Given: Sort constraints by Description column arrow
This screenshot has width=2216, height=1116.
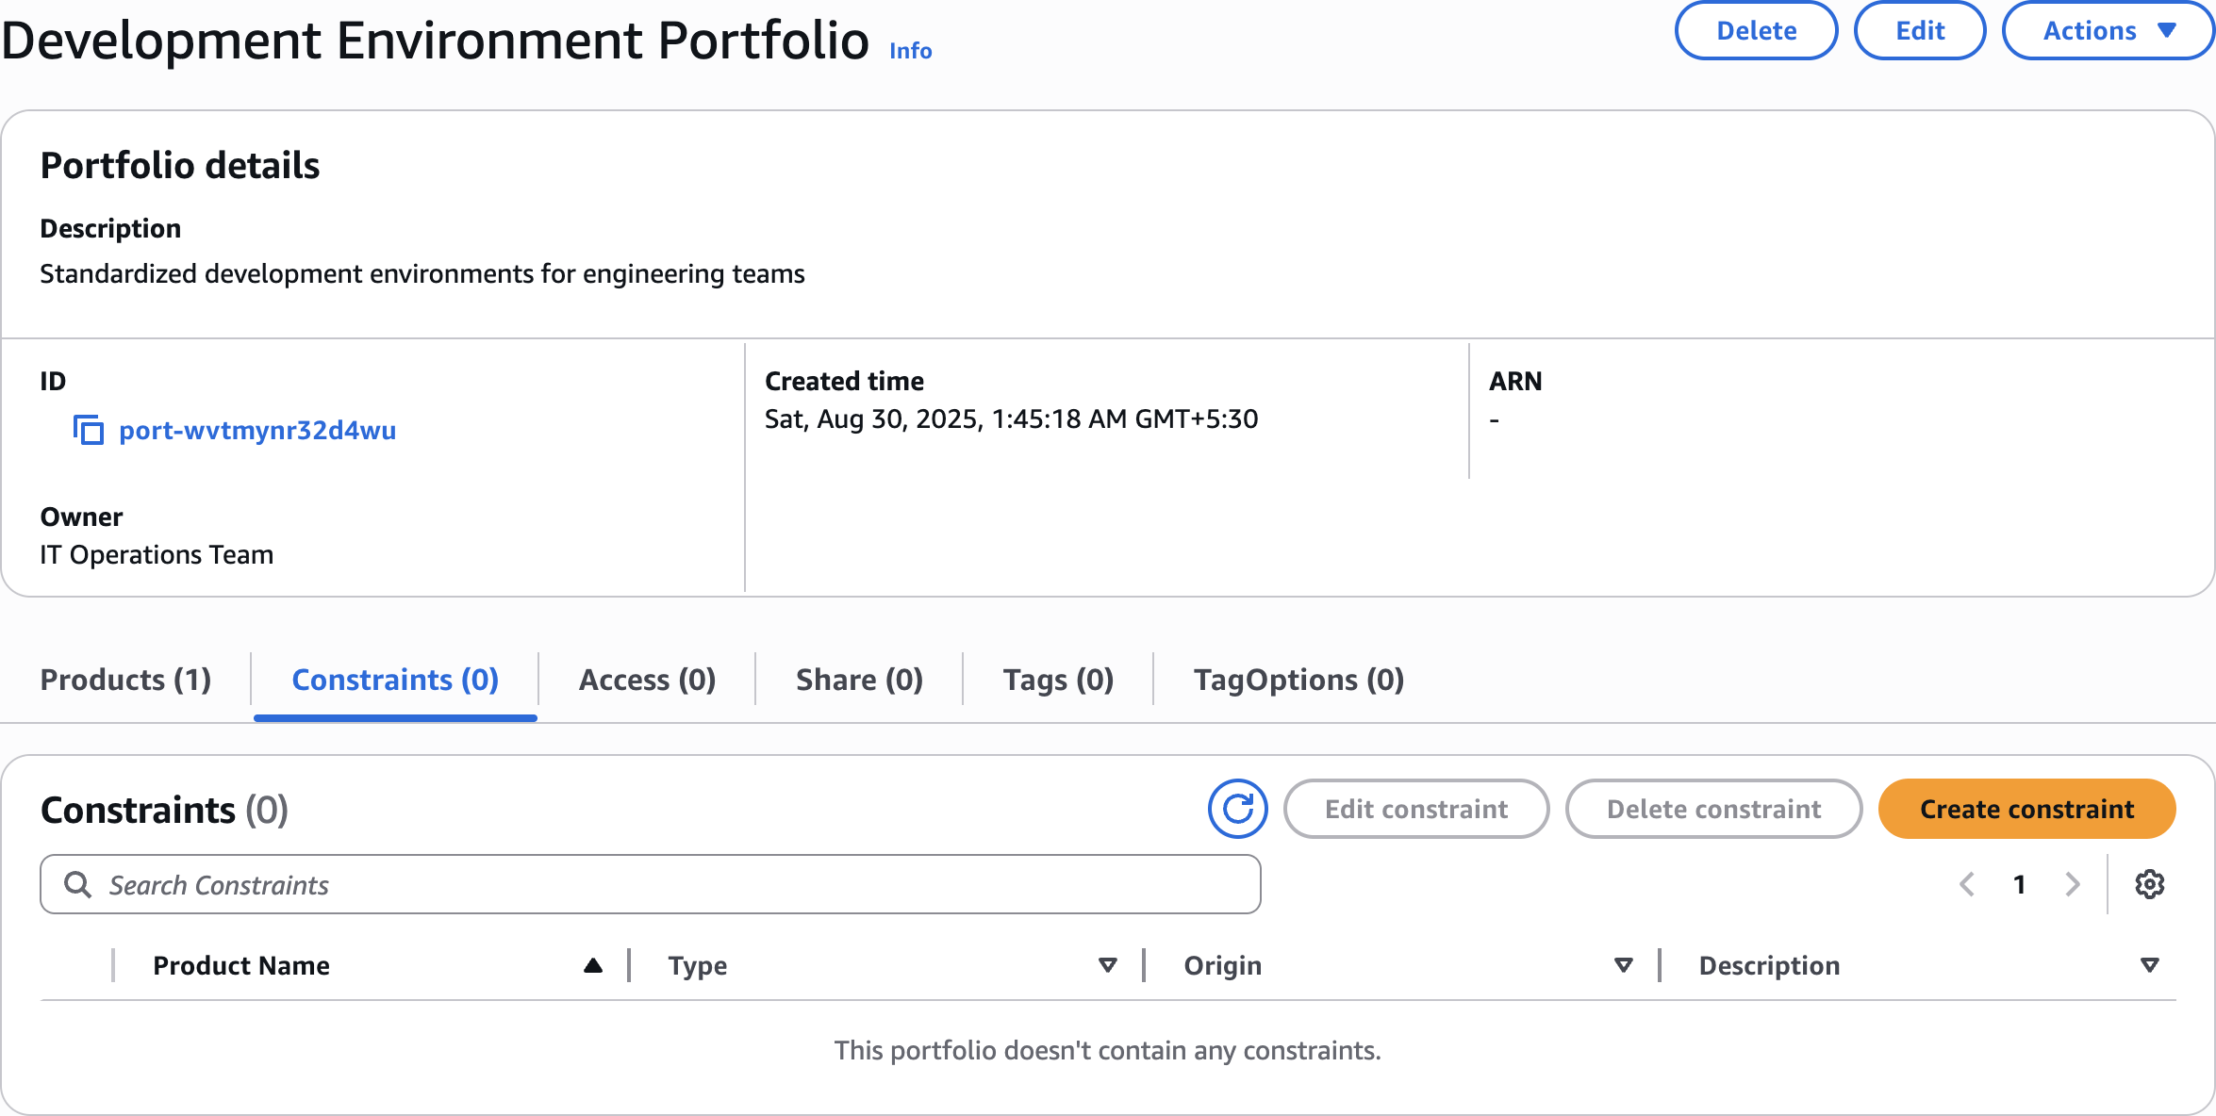Looking at the screenshot, I should pyautogui.click(x=2149, y=965).
